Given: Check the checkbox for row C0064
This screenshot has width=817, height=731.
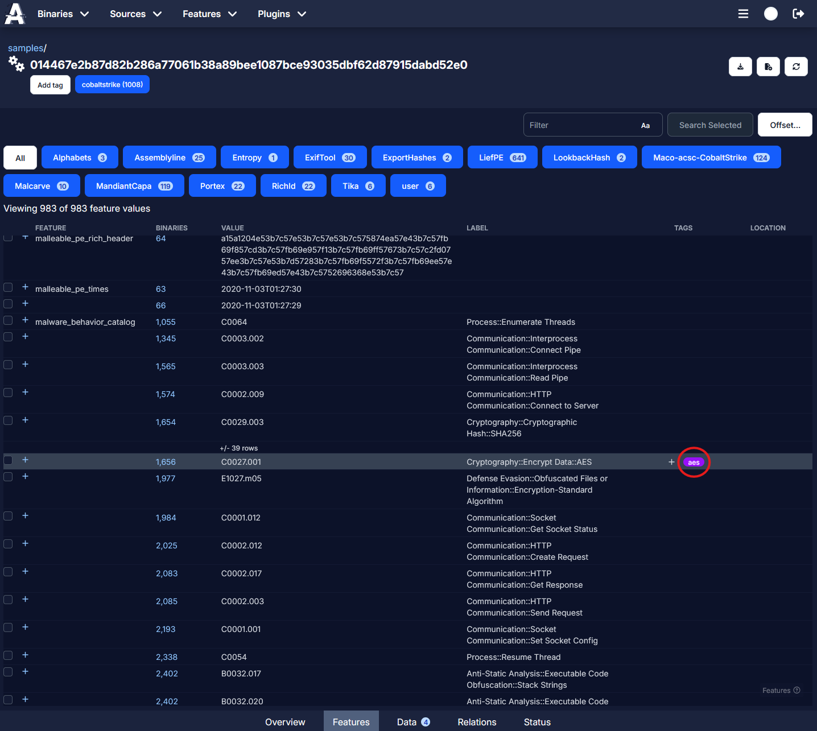Looking at the screenshot, I should pyautogui.click(x=8, y=320).
